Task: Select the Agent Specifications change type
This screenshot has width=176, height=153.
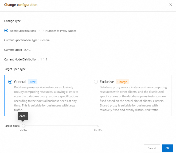Action: tap(6, 31)
